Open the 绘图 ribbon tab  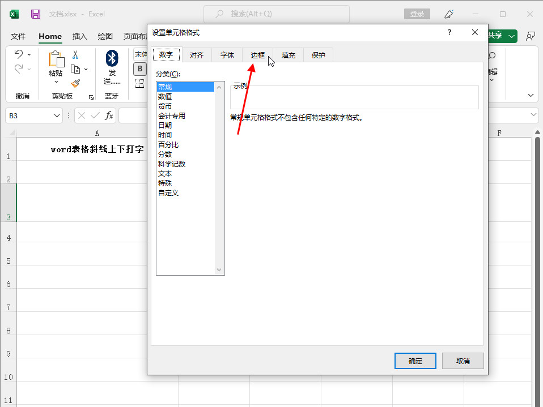tap(105, 36)
